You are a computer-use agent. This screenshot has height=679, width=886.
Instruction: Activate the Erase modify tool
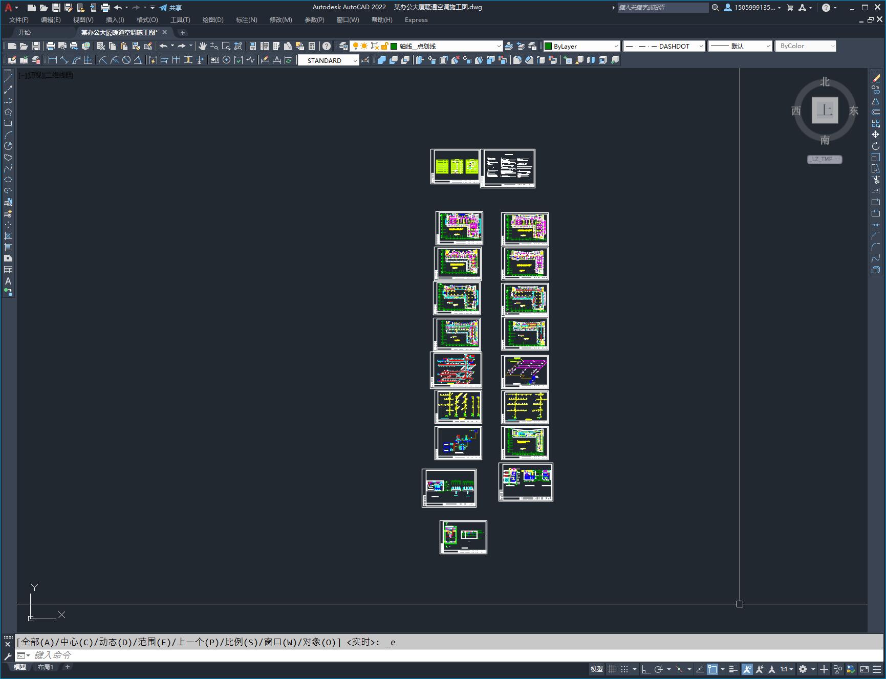[x=876, y=78]
